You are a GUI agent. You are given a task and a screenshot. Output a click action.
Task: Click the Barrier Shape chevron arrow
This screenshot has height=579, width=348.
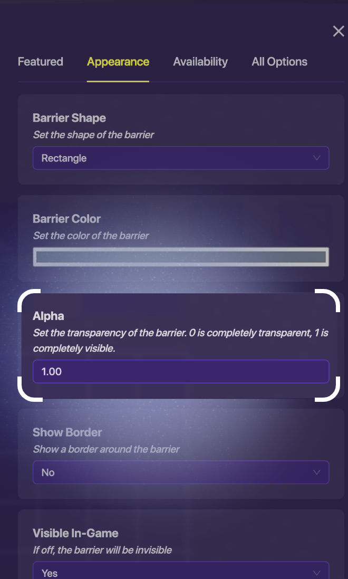(x=317, y=158)
